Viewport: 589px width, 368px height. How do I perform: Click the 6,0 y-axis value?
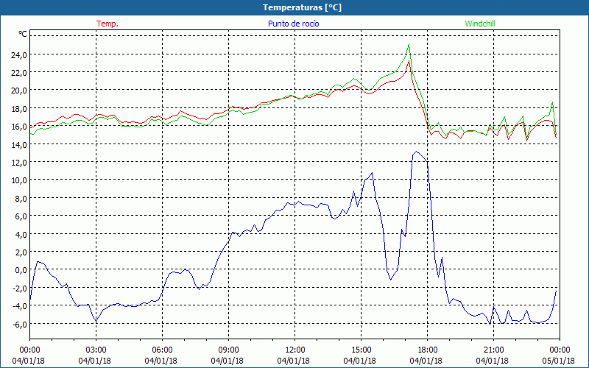tap(21, 216)
